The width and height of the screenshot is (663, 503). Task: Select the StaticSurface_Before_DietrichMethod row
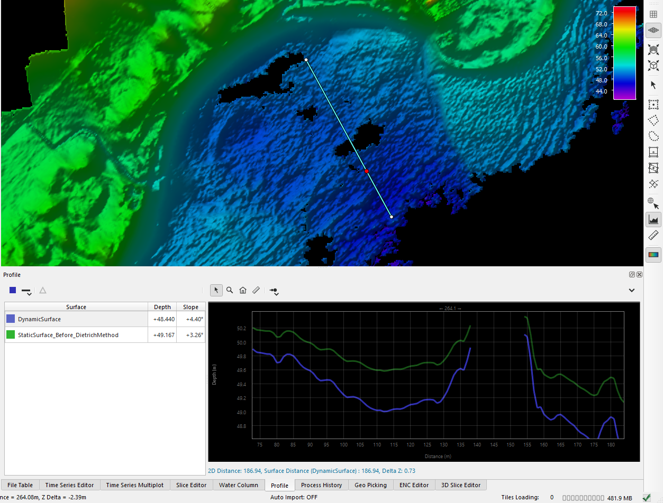pos(68,335)
